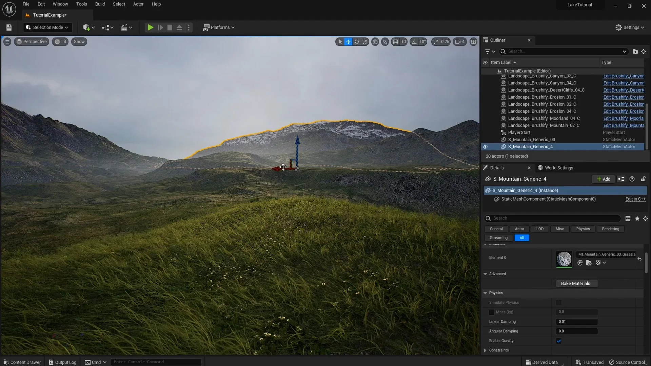Open the Outliner filter options
Viewport: 651px width, 366px height.
pos(490,52)
